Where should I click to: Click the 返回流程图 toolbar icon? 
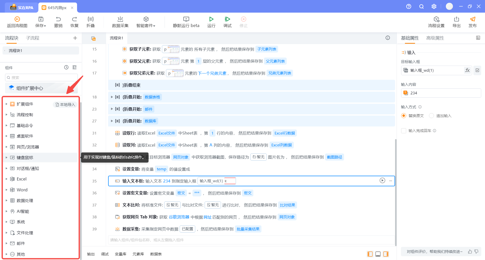tap(17, 19)
